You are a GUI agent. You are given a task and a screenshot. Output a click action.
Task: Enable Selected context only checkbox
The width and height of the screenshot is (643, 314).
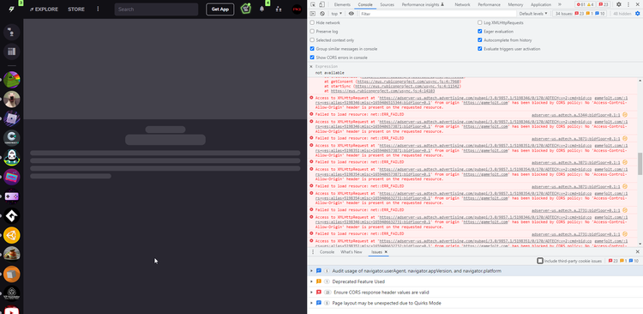[312, 39]
